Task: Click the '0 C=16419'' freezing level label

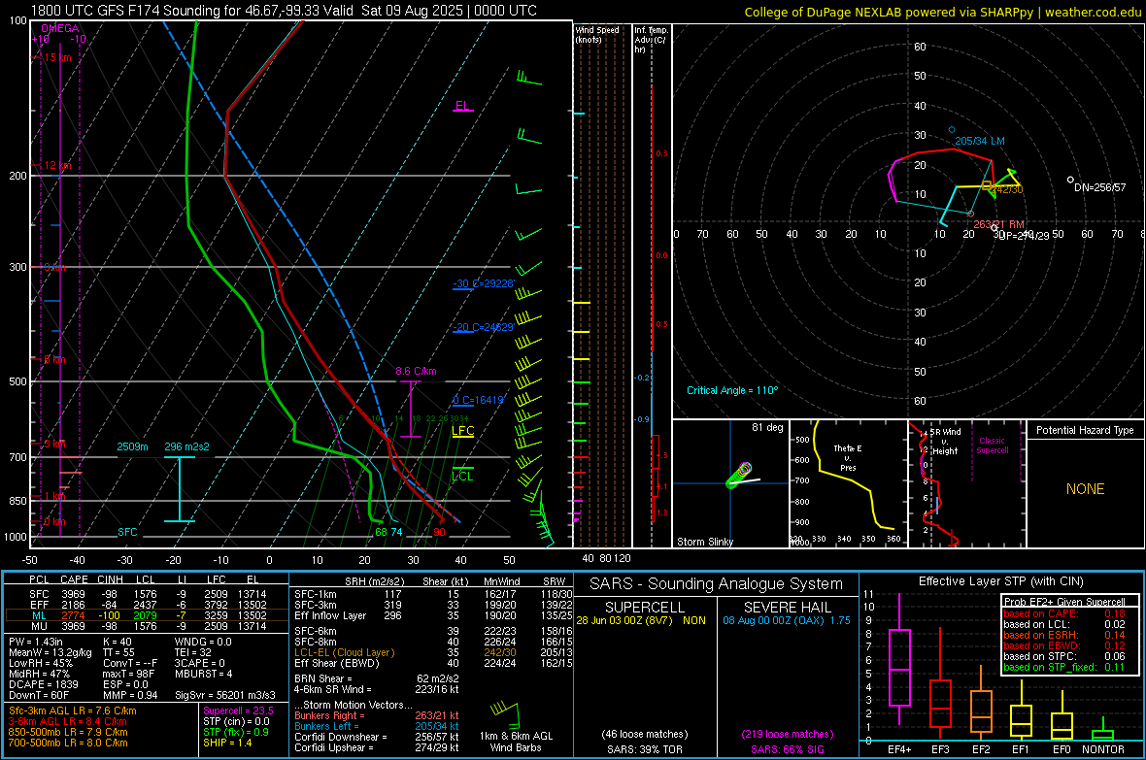Action: click(479, 400)
